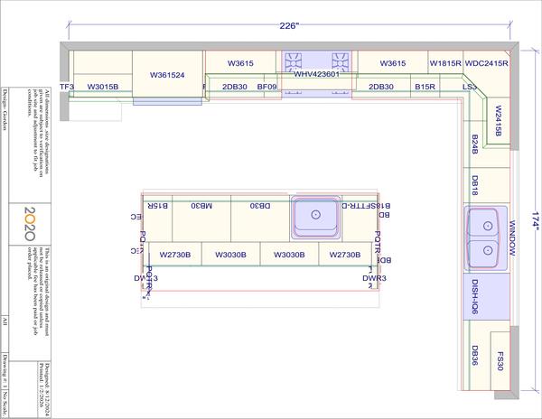Click the left cooktop burner symbol

pos(294,62)
